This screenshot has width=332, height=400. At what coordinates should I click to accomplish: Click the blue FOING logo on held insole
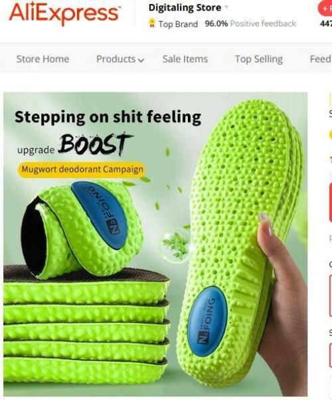coord(207,321)
